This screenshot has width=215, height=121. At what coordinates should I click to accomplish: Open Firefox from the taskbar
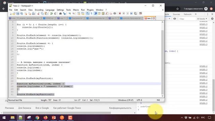[45, 118]
